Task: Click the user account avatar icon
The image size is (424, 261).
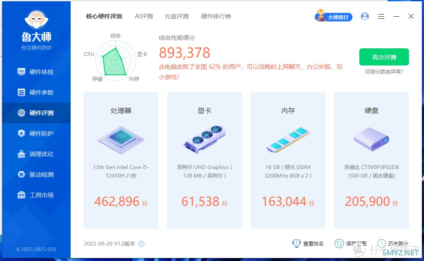Action: [x=365, y=17]
